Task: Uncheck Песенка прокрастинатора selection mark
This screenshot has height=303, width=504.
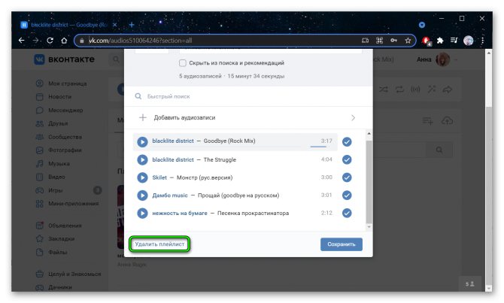Action: click(347, 213)
